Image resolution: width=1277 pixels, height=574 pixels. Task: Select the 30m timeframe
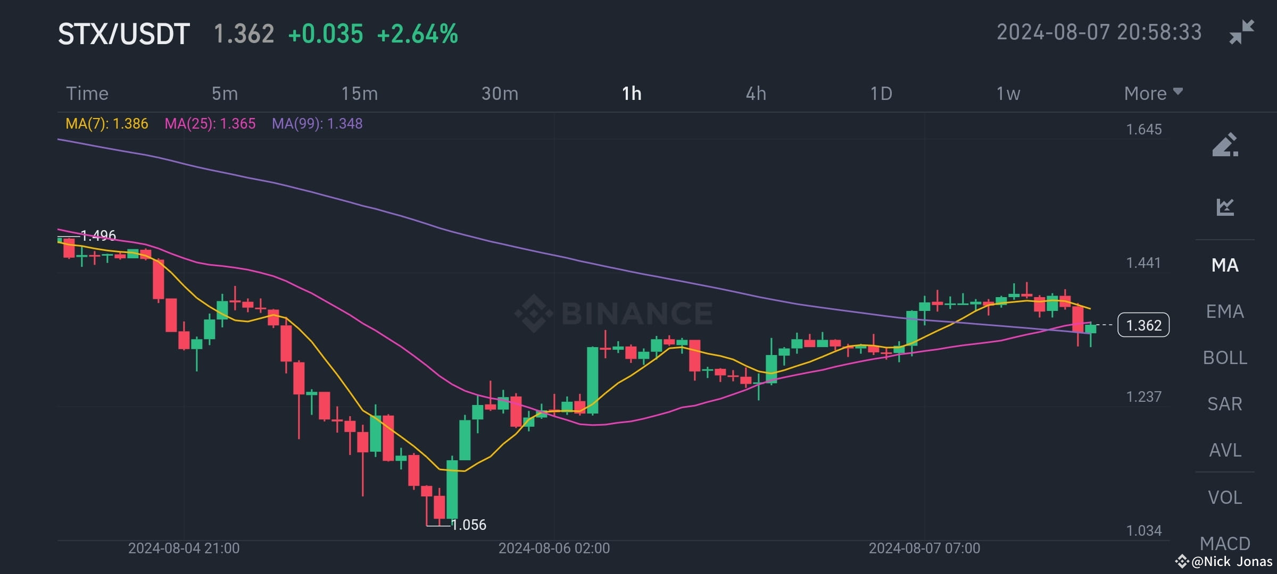click(499, 93)
